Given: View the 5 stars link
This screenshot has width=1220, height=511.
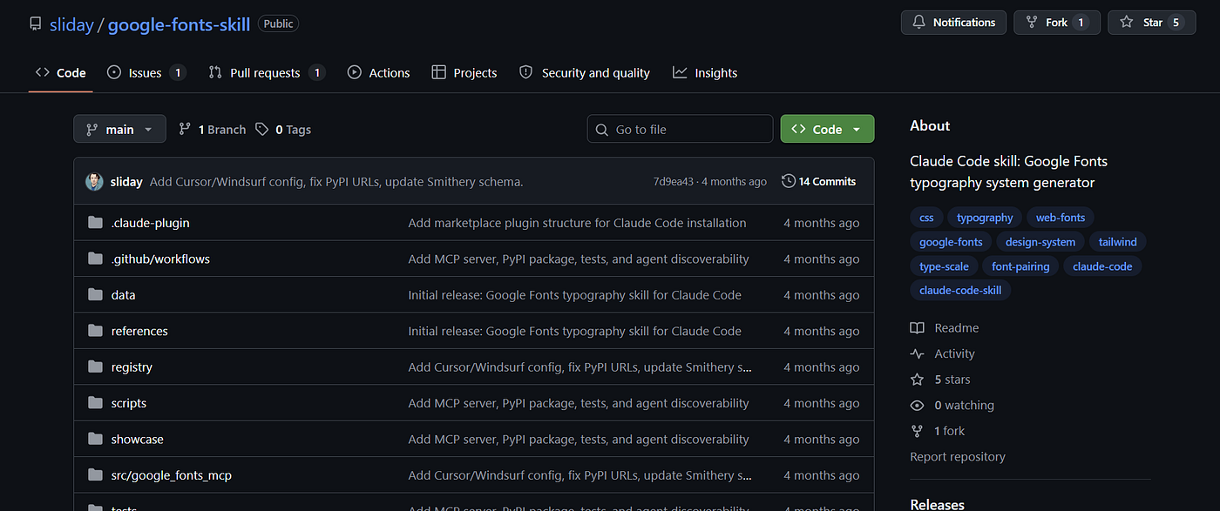Looking at the screenshot, I should 940,380.
